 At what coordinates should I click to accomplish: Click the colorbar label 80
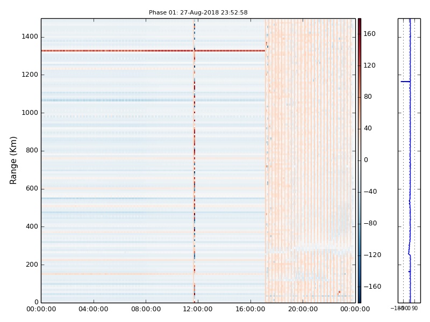click(x=368, y=97)
